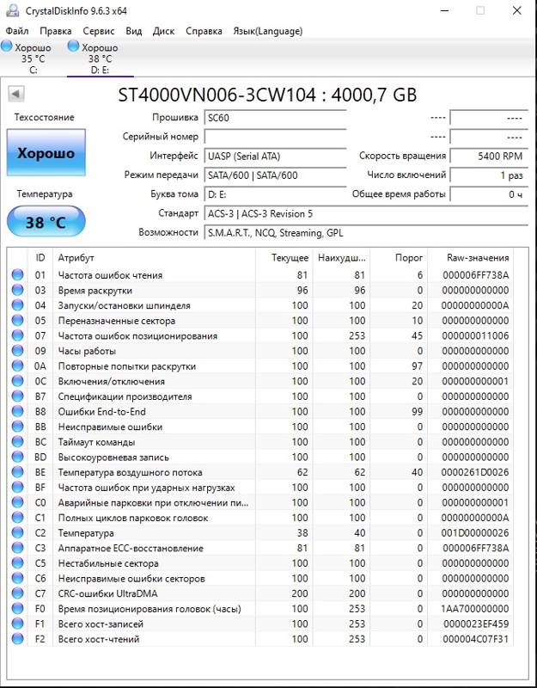Click the previous disk arrow button
537x688 pixels.
point(16,94)
